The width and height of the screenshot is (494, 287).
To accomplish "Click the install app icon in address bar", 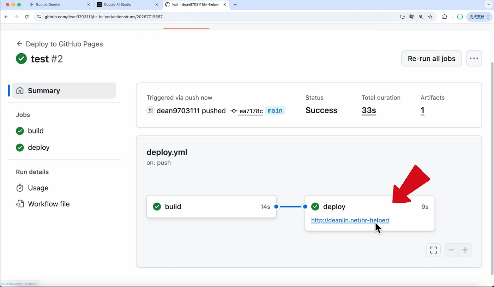I will 403,17.
